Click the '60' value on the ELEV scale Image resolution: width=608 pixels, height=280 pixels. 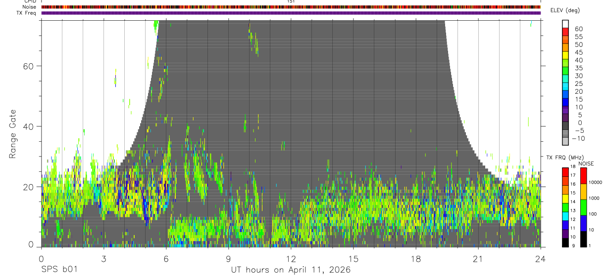pyautogui.click(x=578, y=29)
